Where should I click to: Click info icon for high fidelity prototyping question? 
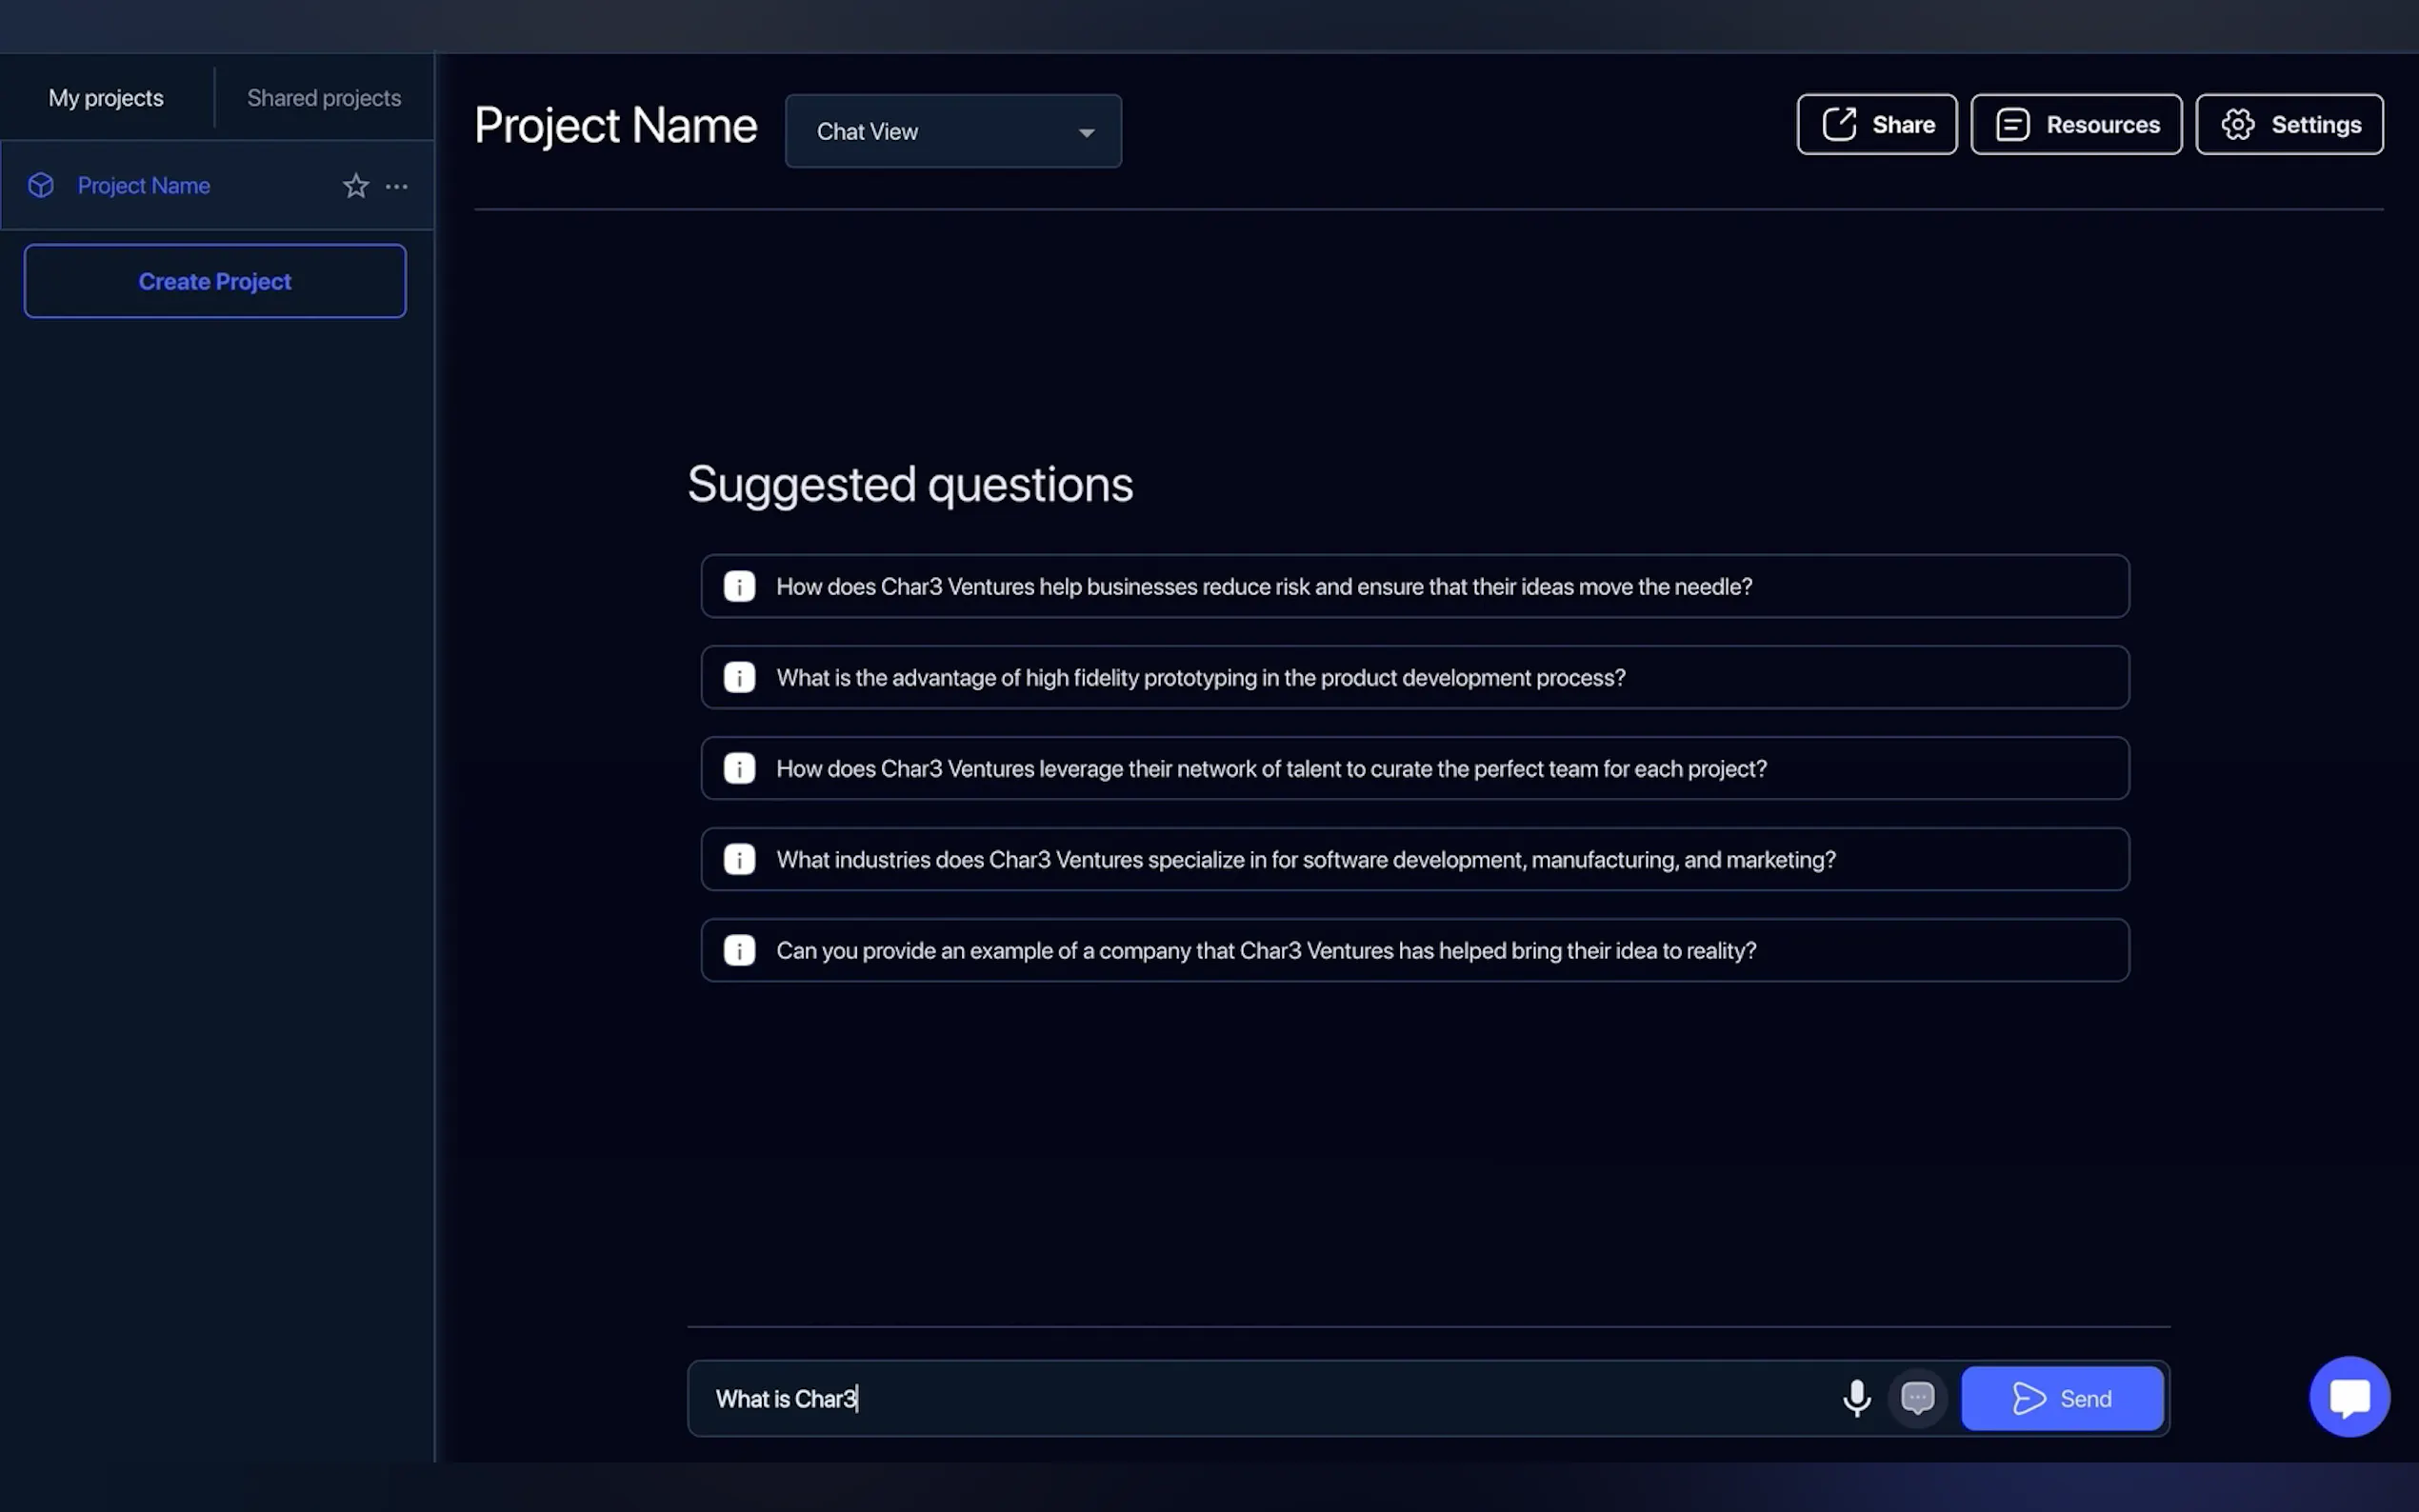pyautogui.click(x=739, y=677)
